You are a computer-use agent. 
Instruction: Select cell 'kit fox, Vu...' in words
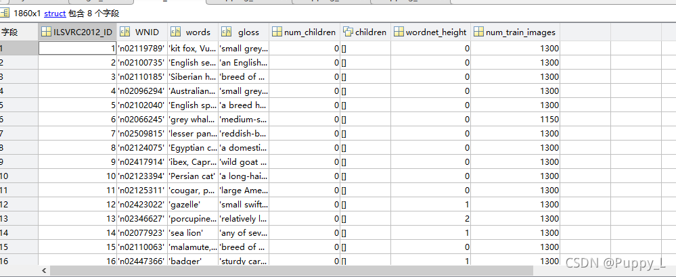[193, 48]
